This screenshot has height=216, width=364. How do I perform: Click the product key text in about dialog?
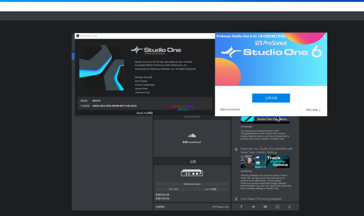[115, 106]
